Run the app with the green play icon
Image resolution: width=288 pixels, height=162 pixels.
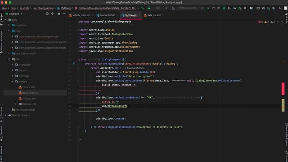(208, 8)
